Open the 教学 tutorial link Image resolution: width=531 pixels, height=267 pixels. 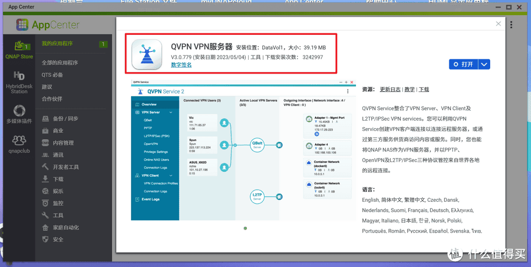coord(410,89)
